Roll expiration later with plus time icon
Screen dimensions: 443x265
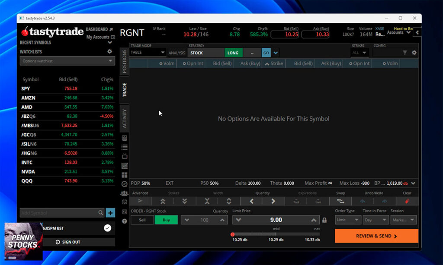coord(318,201)
